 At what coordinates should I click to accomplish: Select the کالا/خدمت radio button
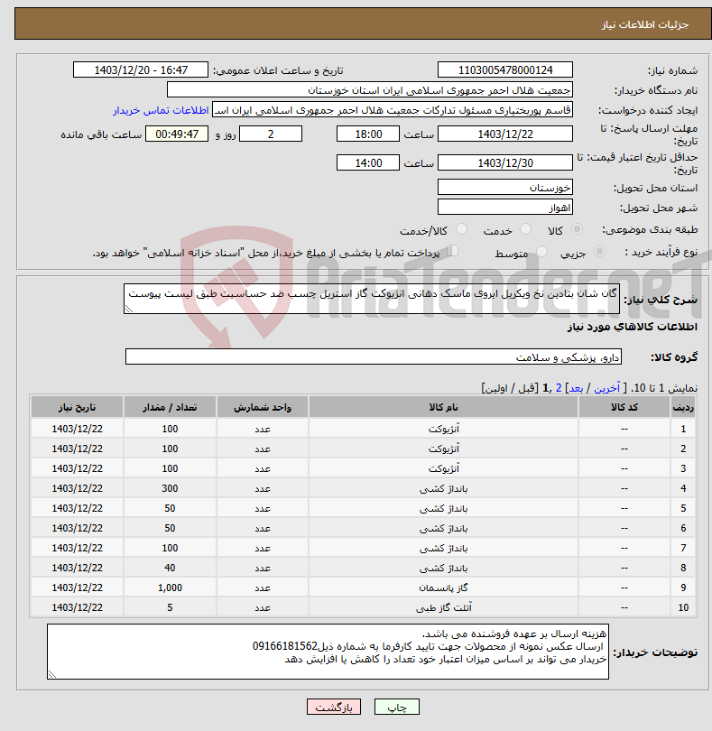click(461, 229)
